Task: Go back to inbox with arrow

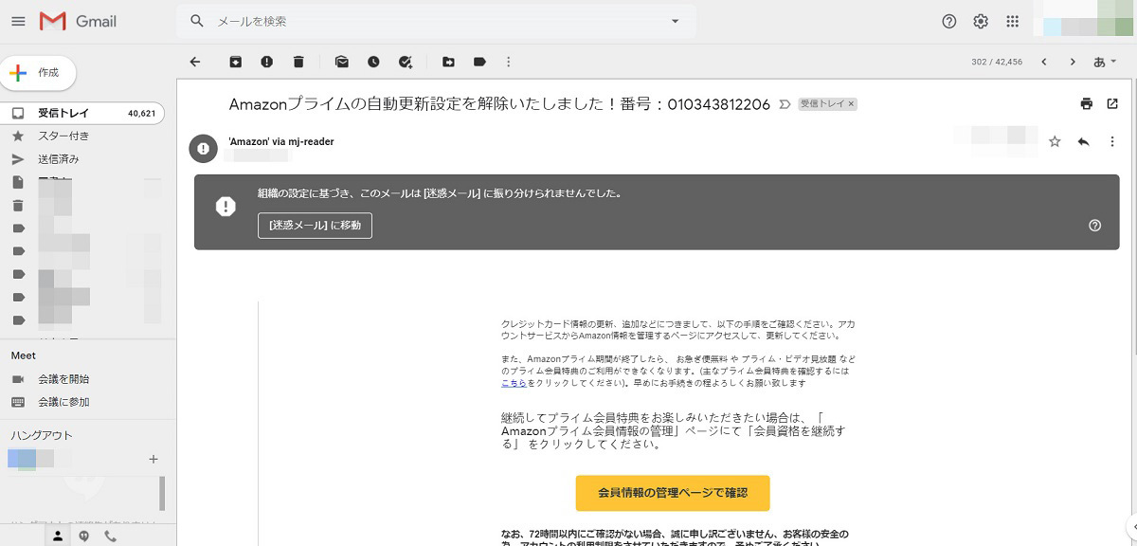Action: [195, 62]
